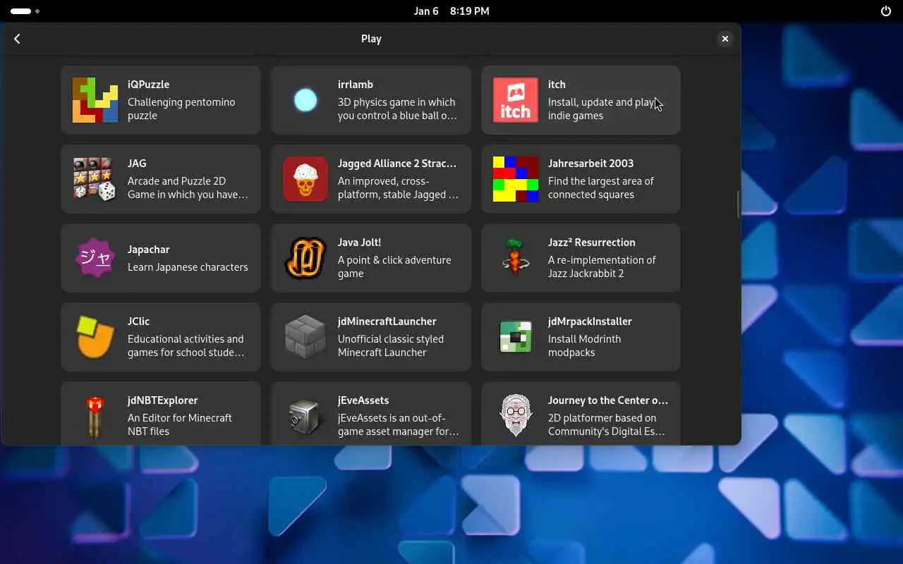
Task: Click the jEveAssets safe icon
Action: tap(305, 416)
